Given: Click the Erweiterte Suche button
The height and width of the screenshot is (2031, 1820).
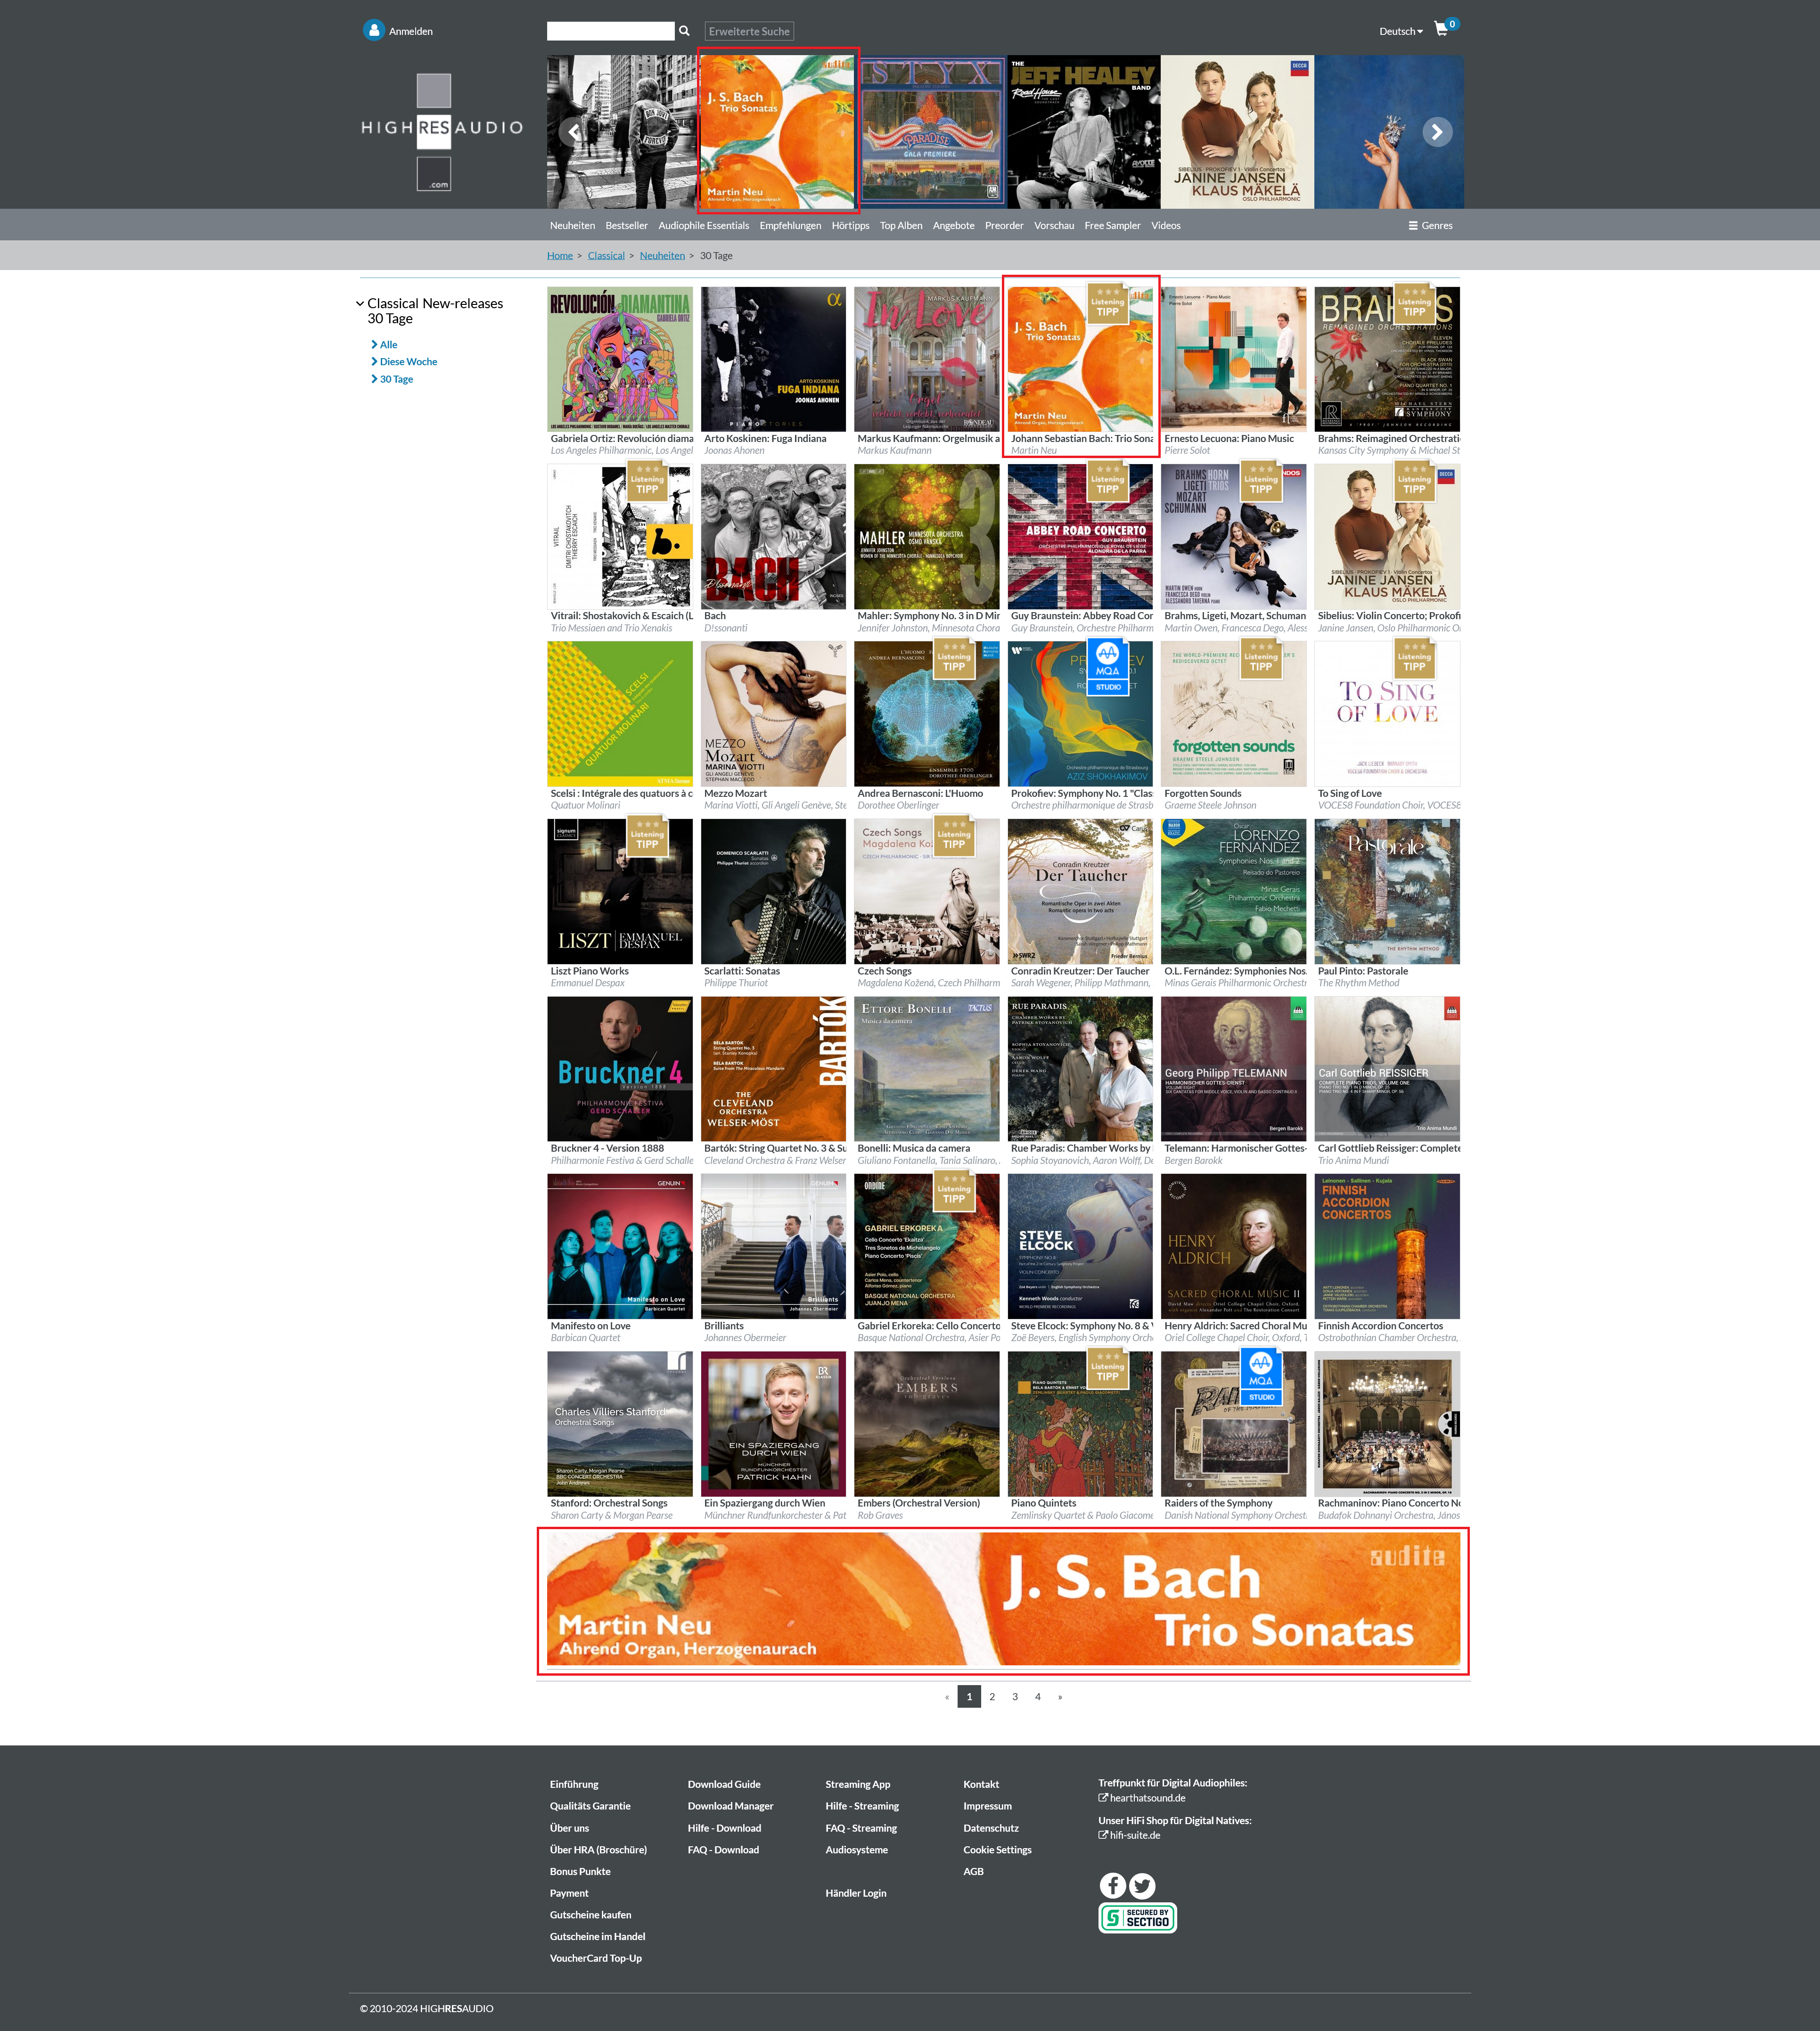Looking at the screenshot, I should point(749,31).
